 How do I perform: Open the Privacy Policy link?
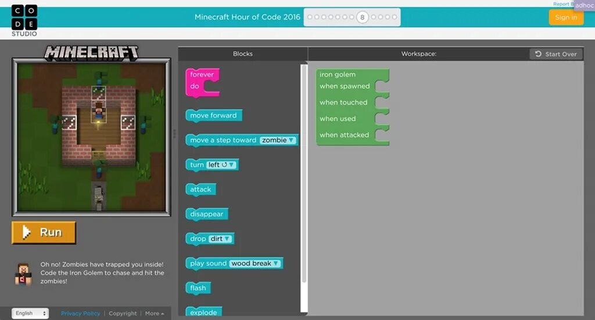[80, 314]
